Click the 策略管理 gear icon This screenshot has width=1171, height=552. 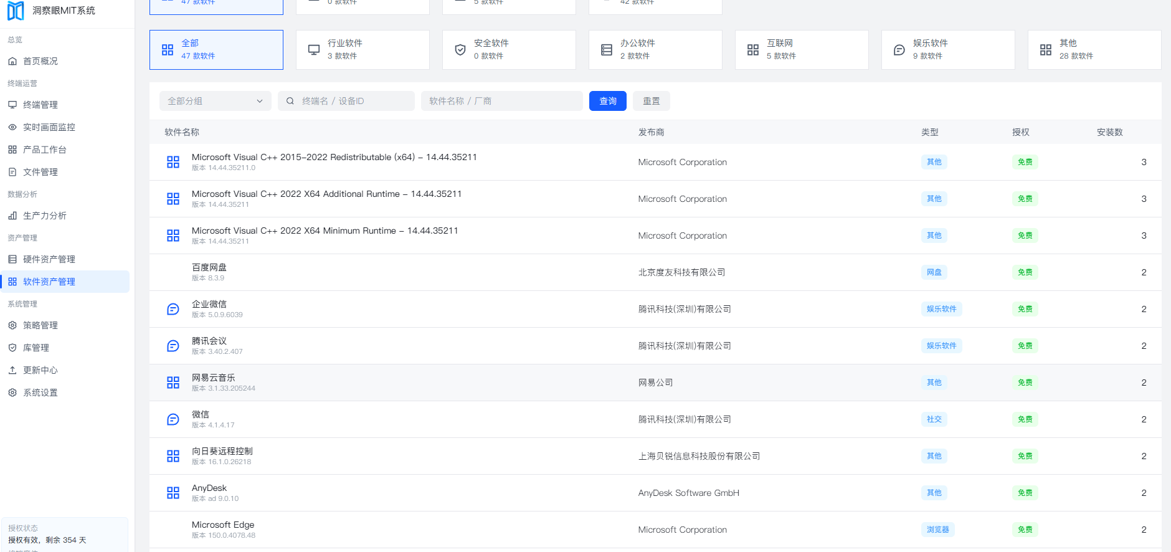(12, 325)
